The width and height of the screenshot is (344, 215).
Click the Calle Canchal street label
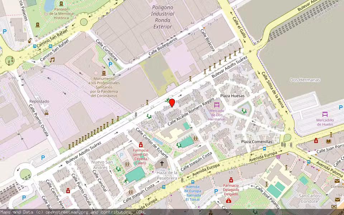(x=100, y=181)
